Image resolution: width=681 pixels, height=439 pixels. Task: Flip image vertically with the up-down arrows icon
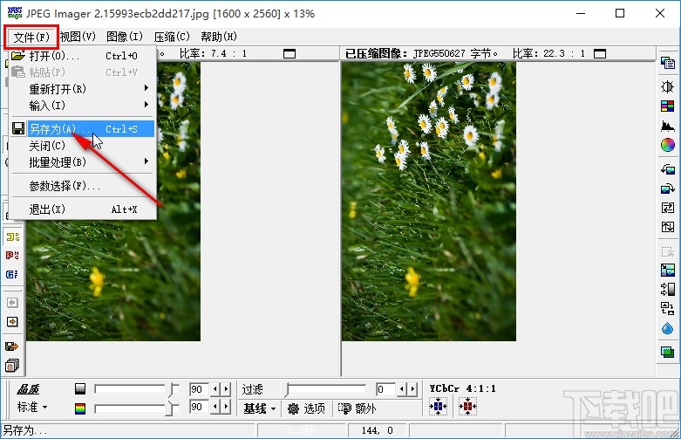668,227
